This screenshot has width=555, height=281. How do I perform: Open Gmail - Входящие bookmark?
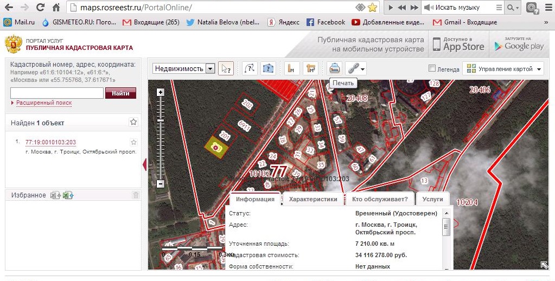[465, 22]
